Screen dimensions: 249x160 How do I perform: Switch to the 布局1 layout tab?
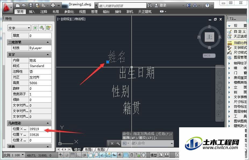(89, 150)
